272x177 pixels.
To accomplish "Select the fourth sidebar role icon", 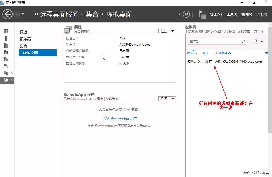I will coord(6,52).
